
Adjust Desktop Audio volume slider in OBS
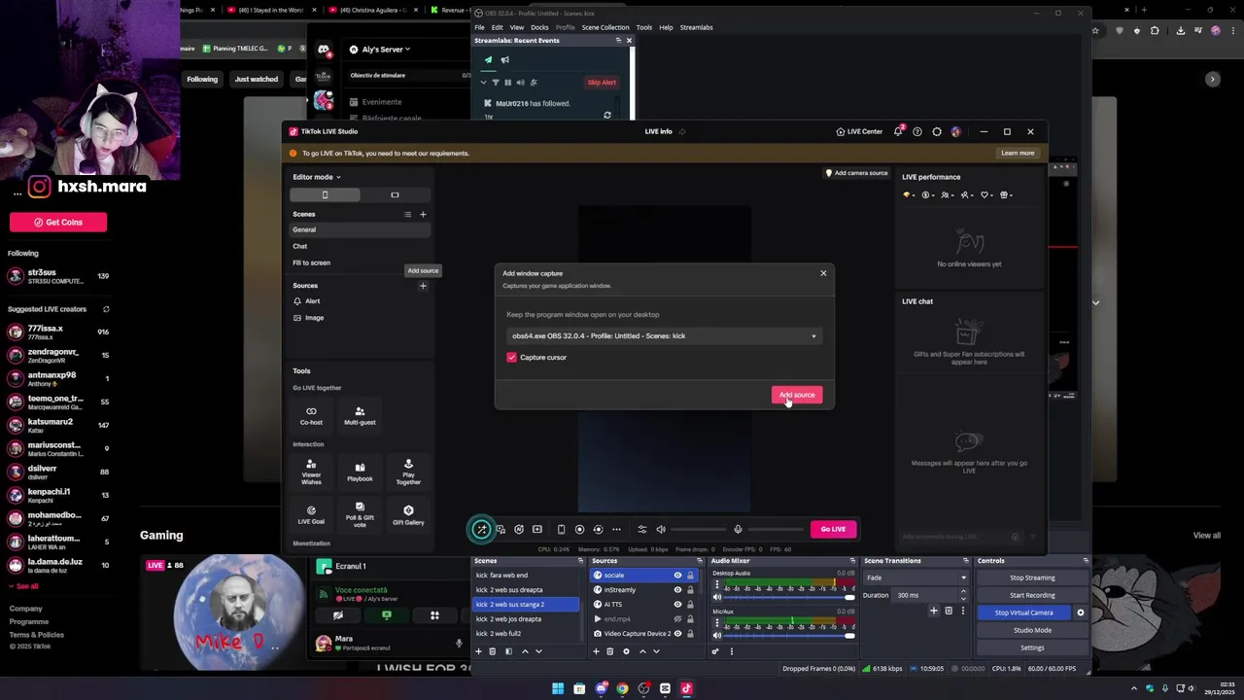point(789,597)
